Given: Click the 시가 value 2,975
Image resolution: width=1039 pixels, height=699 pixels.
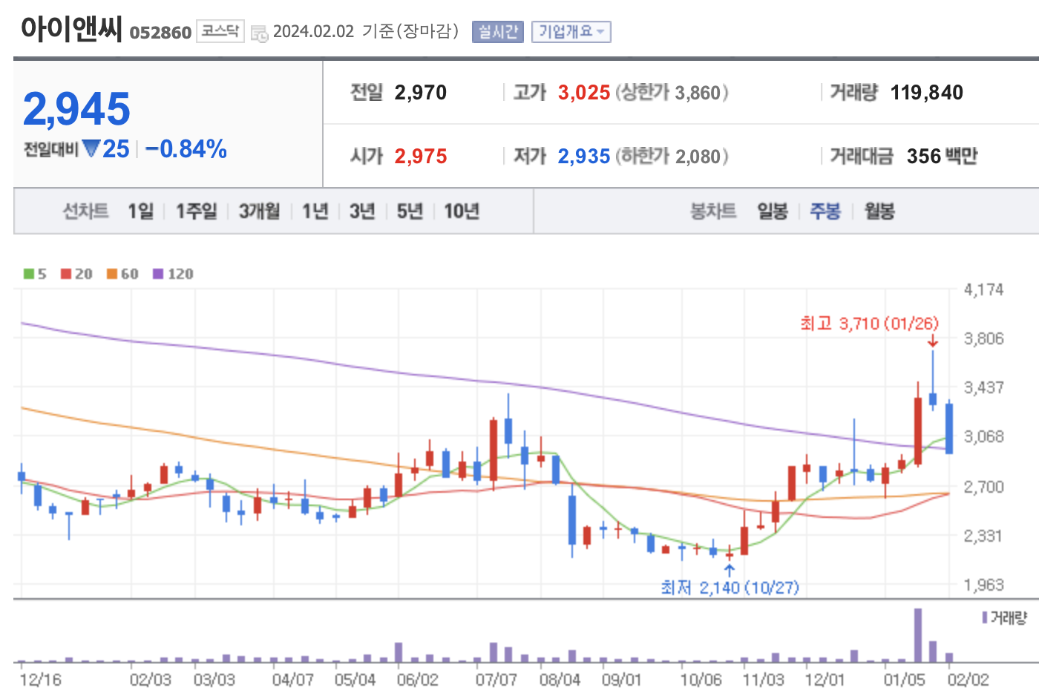Looking at the screenshot, I should [421, 157].
